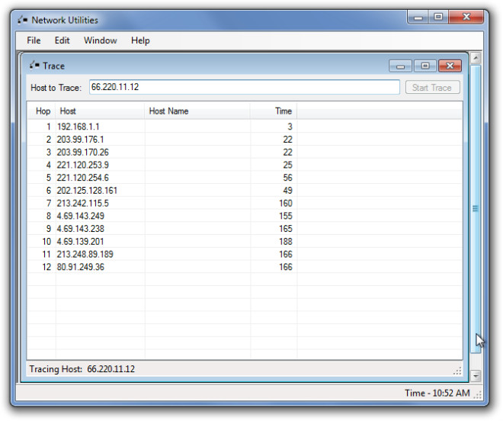503x421 pixels.
Task: Minimize the Trace child window
Action: pyautogui.click(x=400, y=66)
